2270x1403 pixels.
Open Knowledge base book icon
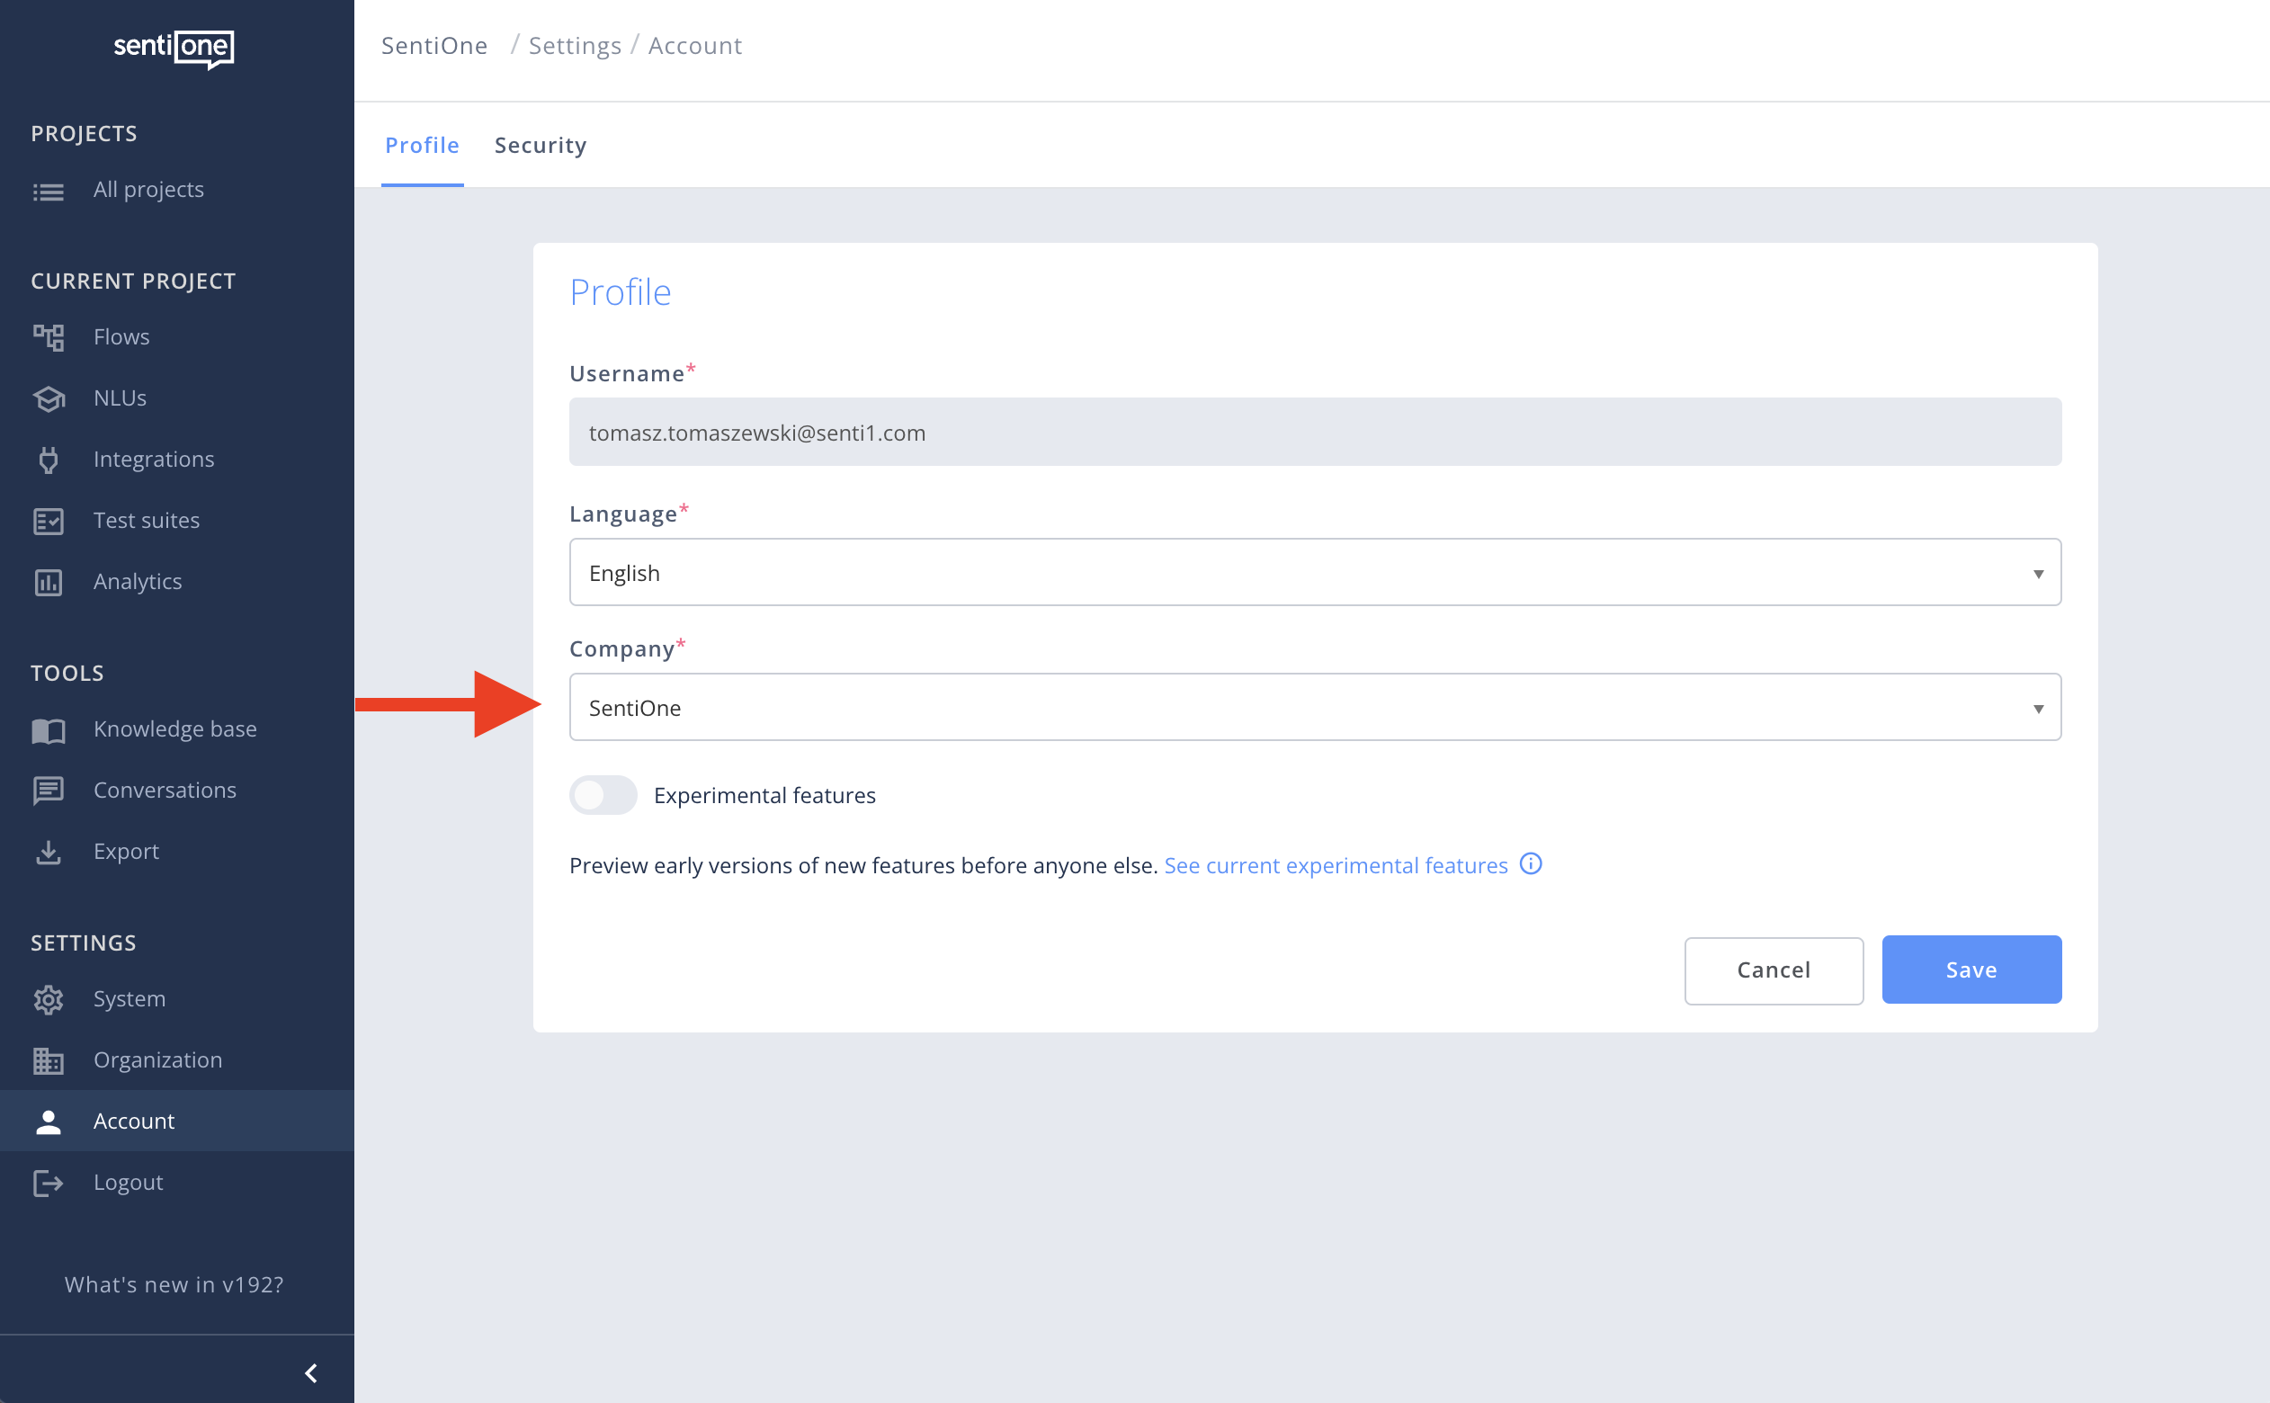(49, 730)
